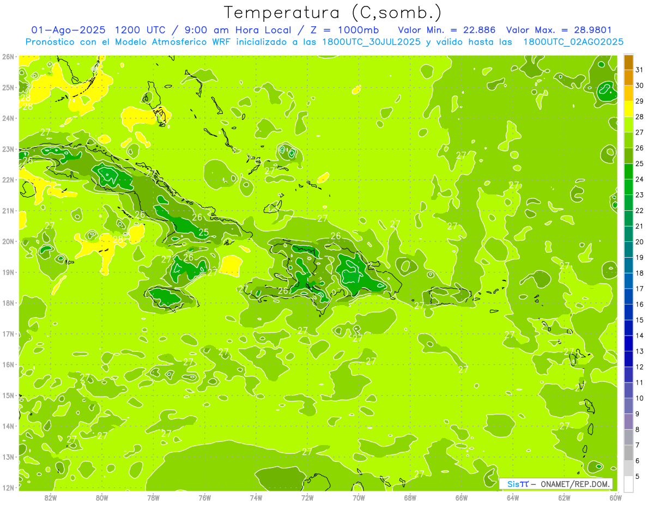
Task: Click the "18N" latitude axis label
Action: 8,303
